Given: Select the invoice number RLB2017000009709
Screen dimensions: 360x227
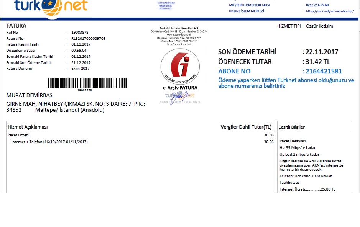Looking at the screenshot, I should 89,39.
